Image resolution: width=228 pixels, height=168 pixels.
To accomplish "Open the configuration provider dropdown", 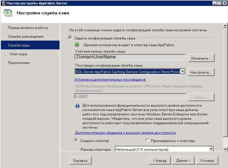I will [183, 72].
